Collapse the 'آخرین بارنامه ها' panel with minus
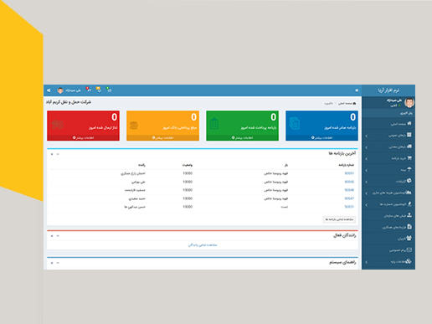 (x=58, y=154)
